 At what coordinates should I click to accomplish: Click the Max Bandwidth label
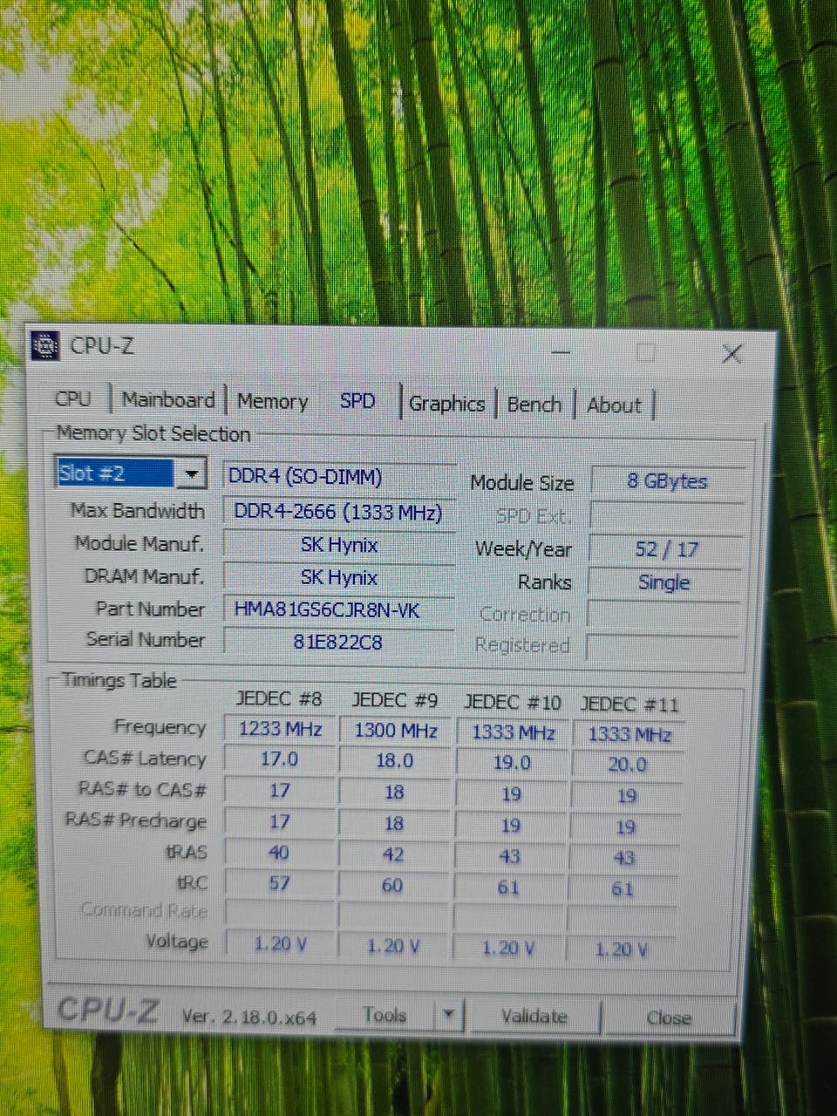point(138,511)
